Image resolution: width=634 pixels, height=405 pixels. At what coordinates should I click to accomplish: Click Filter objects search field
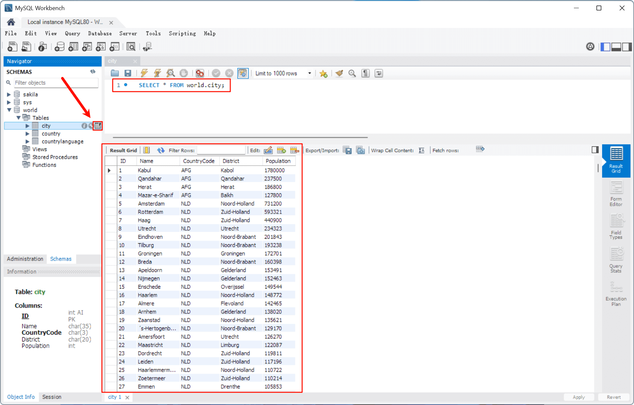pyautogui.click(x=56, y=83)
